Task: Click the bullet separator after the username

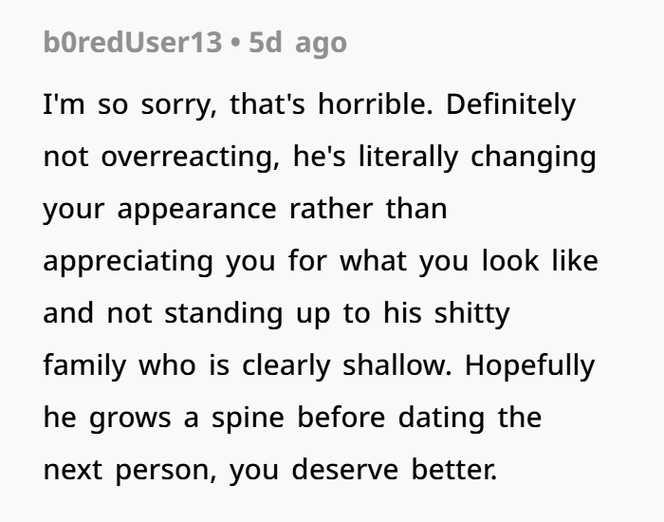Action: [234, 43]
